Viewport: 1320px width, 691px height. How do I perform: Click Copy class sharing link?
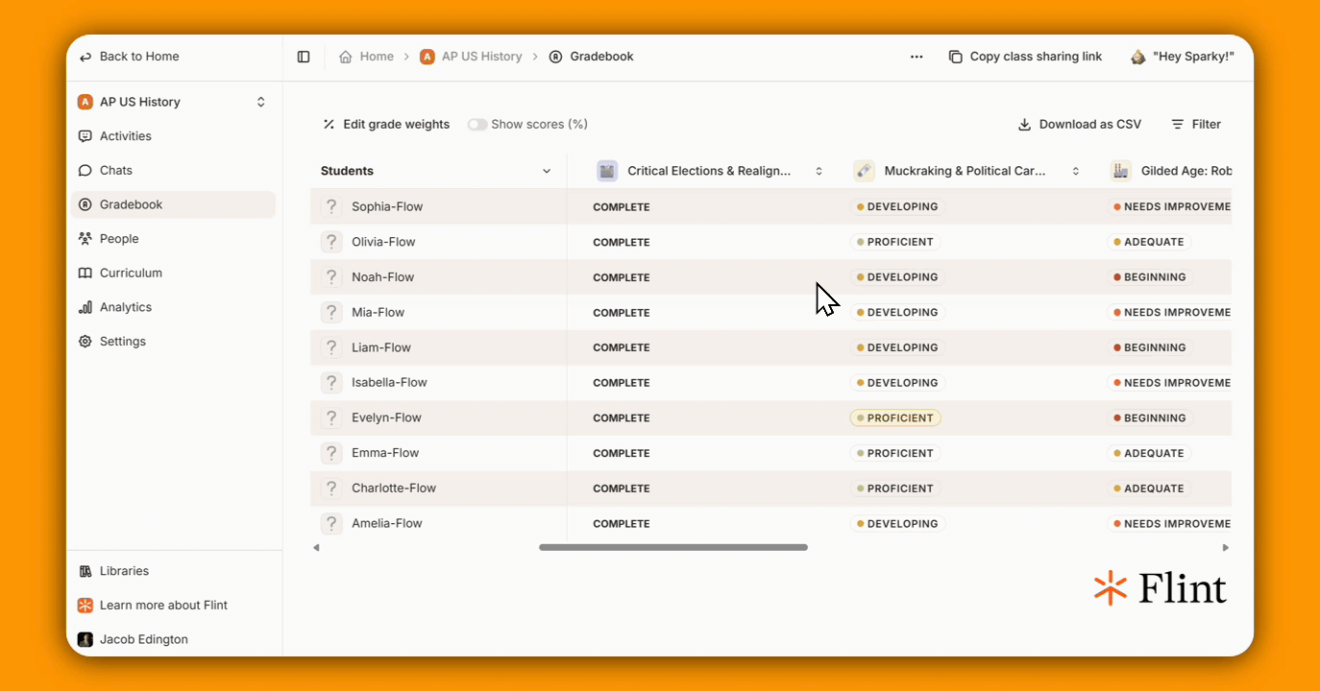[1025, 57]
